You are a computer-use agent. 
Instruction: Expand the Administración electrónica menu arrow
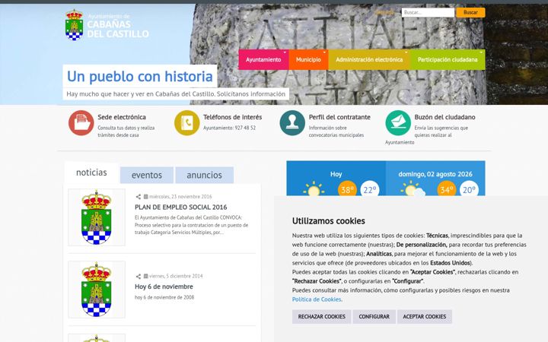click(406, 52)
